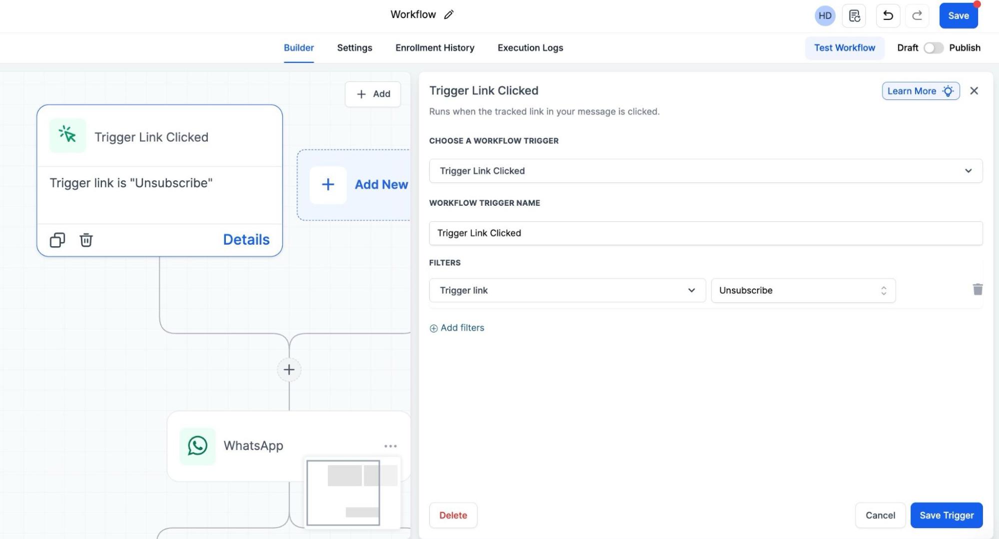The image size is (999, 539).
Task: Switch to the Settings tab
Action: 354,48
